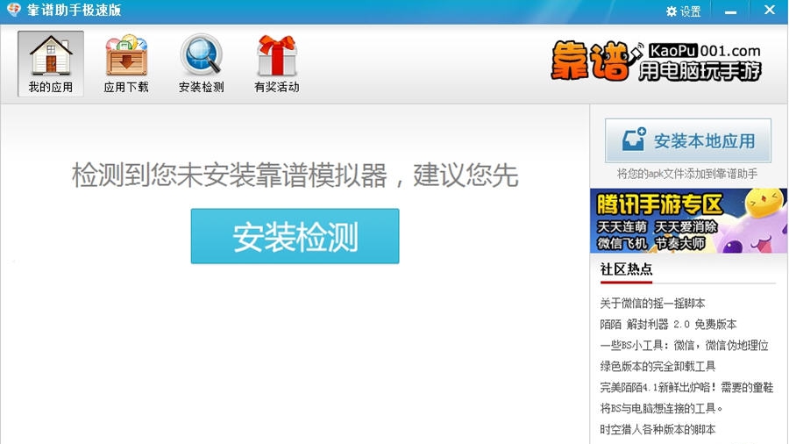Open 一些BS小工具 微信伪地理位 link
Screen dimensions: 789x444
point(684,346)
